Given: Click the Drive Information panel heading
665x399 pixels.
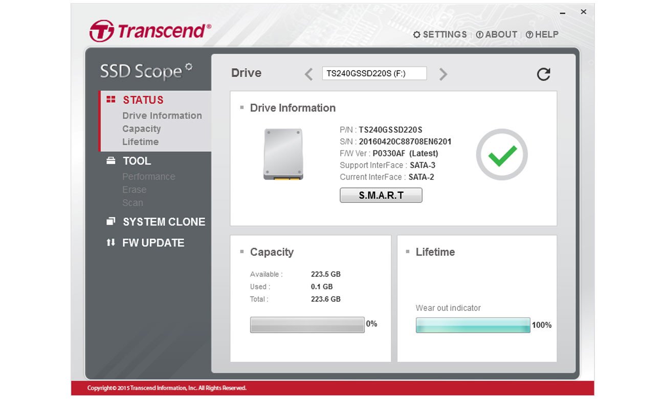Looking at the screenshot, I should 293,108.
